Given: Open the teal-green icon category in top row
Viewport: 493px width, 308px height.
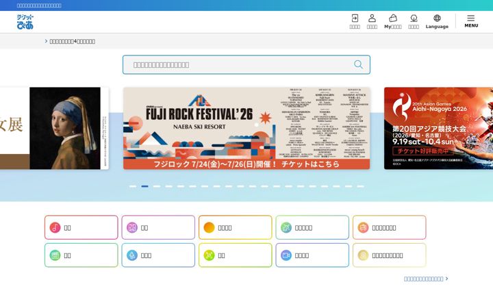Looking at the screenshot, I should pyautogui.click(x=312, y=227).
